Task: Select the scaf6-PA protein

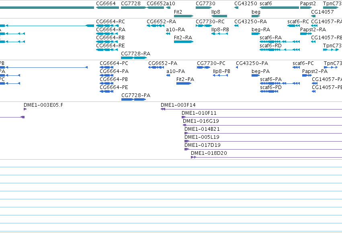Action: pos(280,83)
